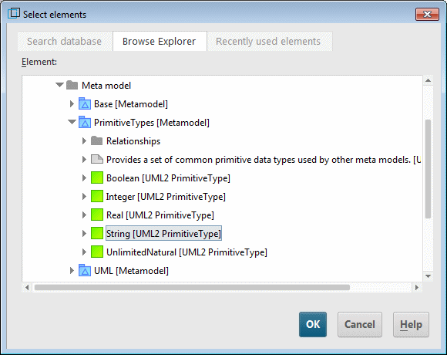Click the UML metamodel package icon

point(85,271)
